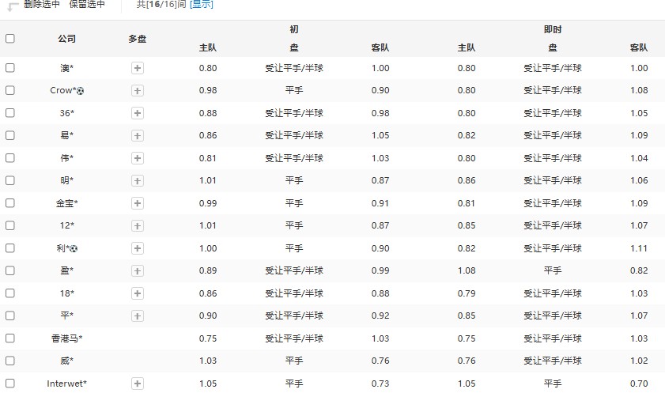The image size is (665, 393).
Task: Click the plus icon in the 金宝* row
Action: pyautogui.click(x=137, y=204)
